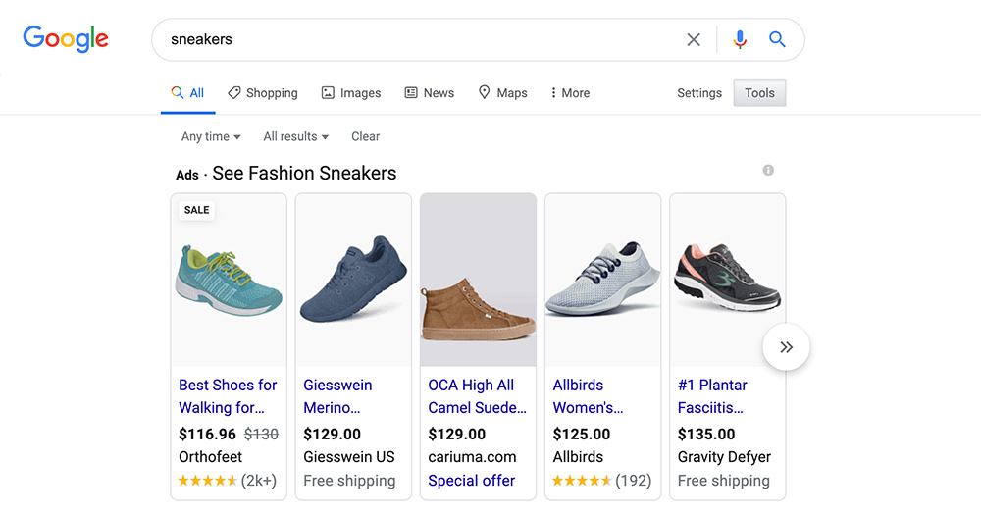Click the cariuma.com seller text
This screenshot has width=981, height=515.
pos(473,457)
